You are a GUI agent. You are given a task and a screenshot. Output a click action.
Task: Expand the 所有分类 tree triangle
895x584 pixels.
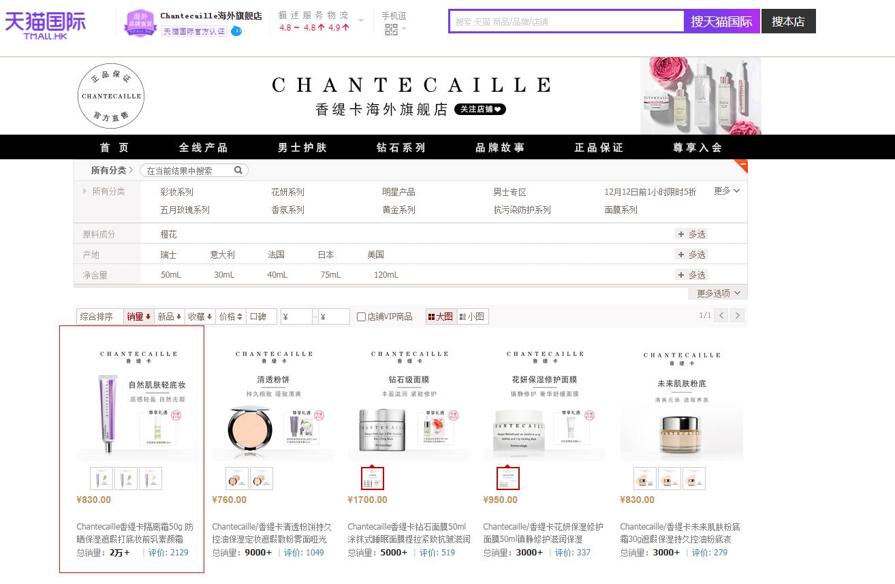pyautogui.click(x=85, y=191)
